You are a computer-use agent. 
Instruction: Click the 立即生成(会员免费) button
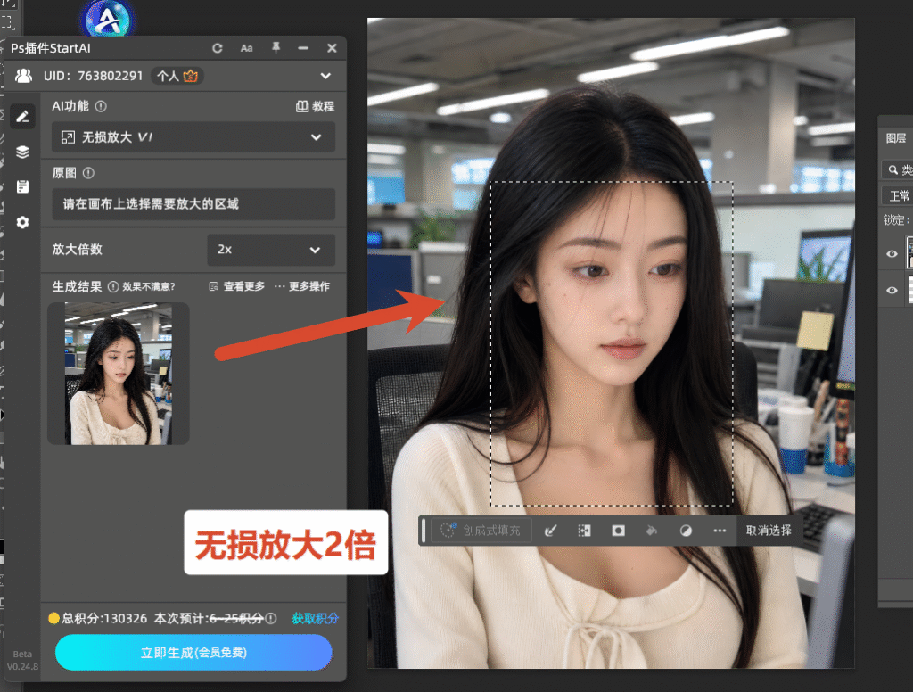coord(193,653)
